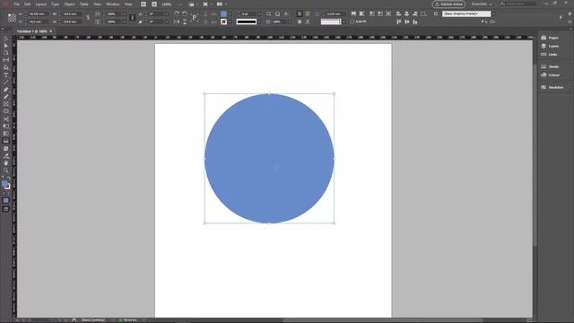The height and width of the screenshot is (323, 574).
Task: Click the blue circle on the page
Action: [269, 159]
